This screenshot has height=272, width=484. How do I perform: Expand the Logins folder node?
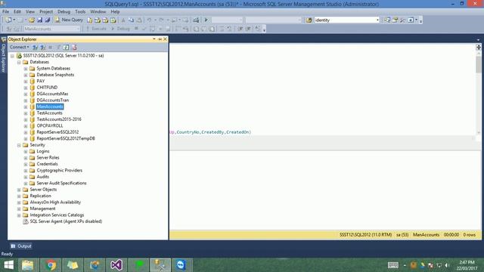tap(26, 151)
